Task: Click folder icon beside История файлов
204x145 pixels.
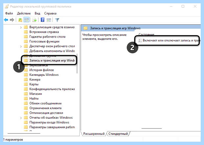Action: [26, 70]
